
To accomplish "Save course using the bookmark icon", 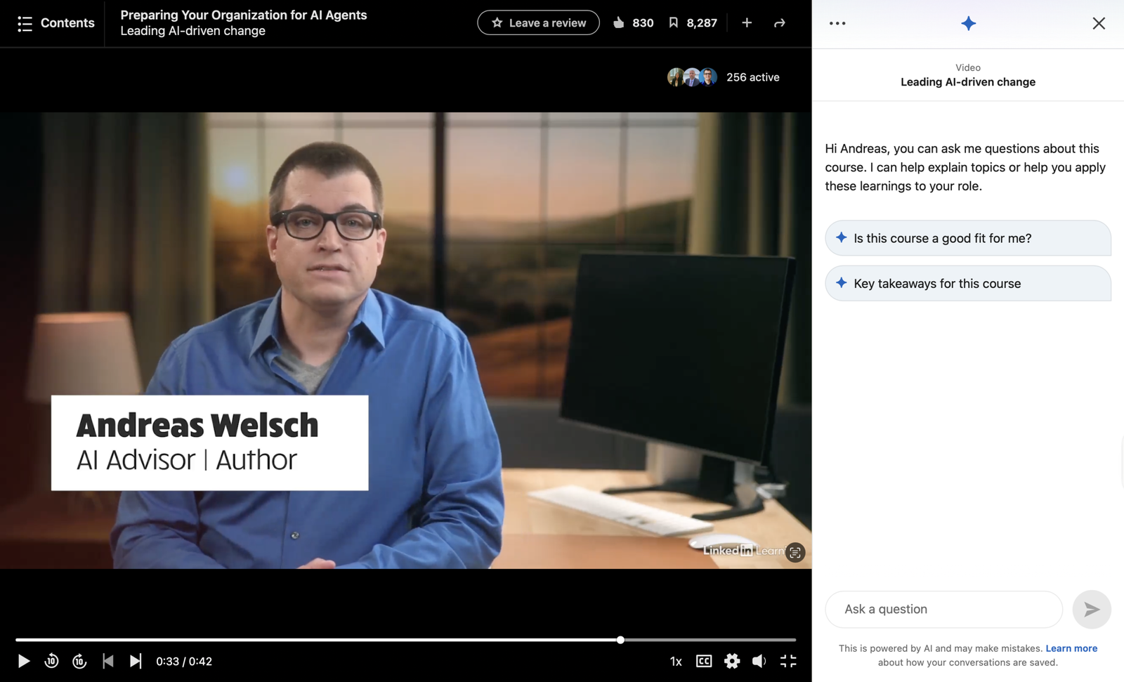I will click(673, 23).
